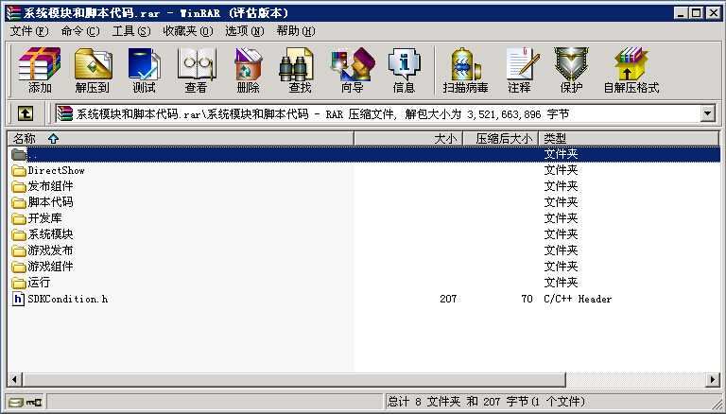Click the 保护 (Protect) shield icon
The height and width of the screenshot is (414, 726).
coord(571,69)
